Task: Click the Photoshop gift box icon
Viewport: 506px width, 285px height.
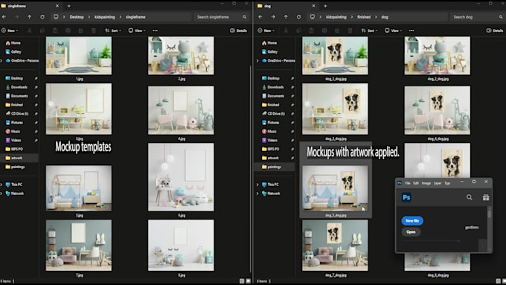Action: pos(486,197)
